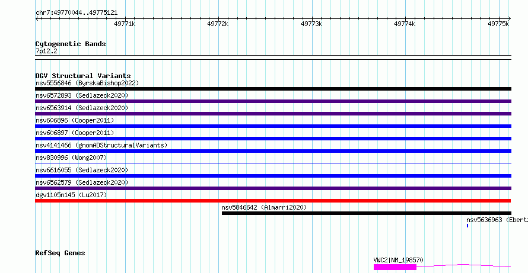
Task: Select the blue bar under nsv4141466
Action: click(x=273, y=151)
